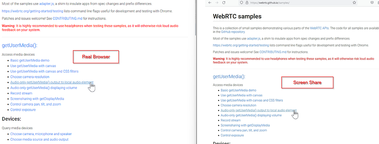Open Control exposure in the left window
The width and height of the screenshot is (379, 144).
point(23,110)
